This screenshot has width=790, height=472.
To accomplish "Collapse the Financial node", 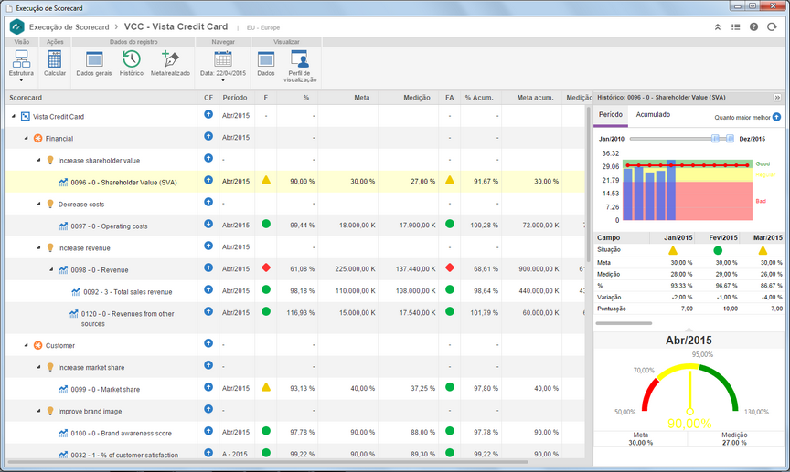I will coord(27,138).
